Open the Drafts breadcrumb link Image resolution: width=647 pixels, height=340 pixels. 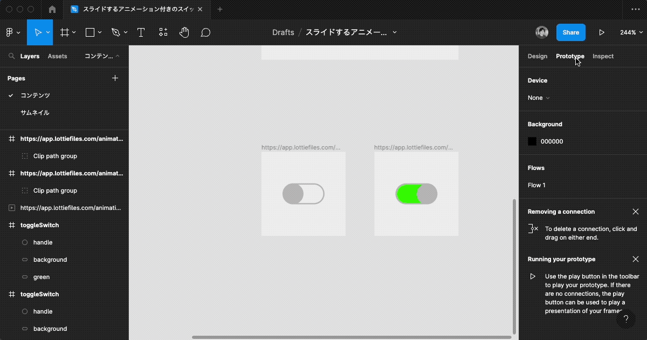point(283,32)
